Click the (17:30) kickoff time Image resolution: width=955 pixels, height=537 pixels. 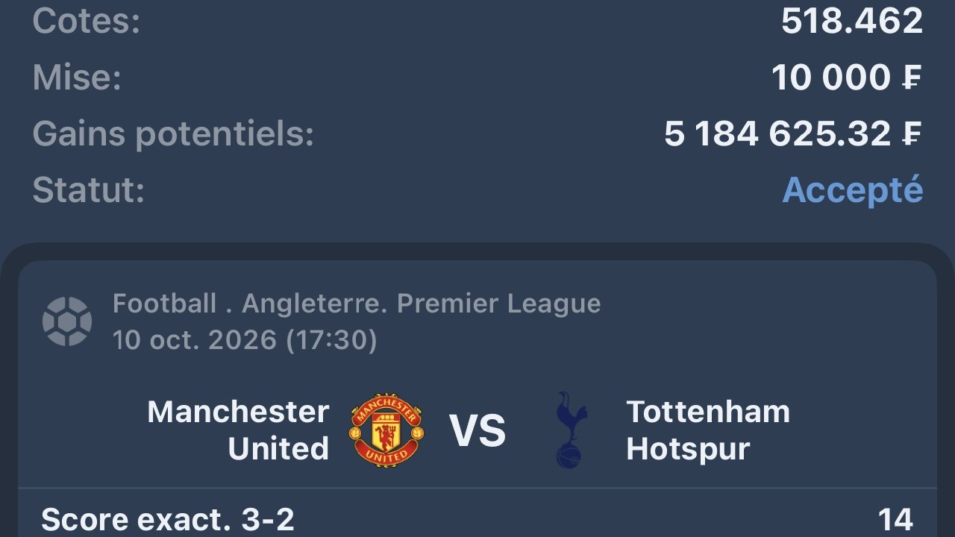click(332, 340)
